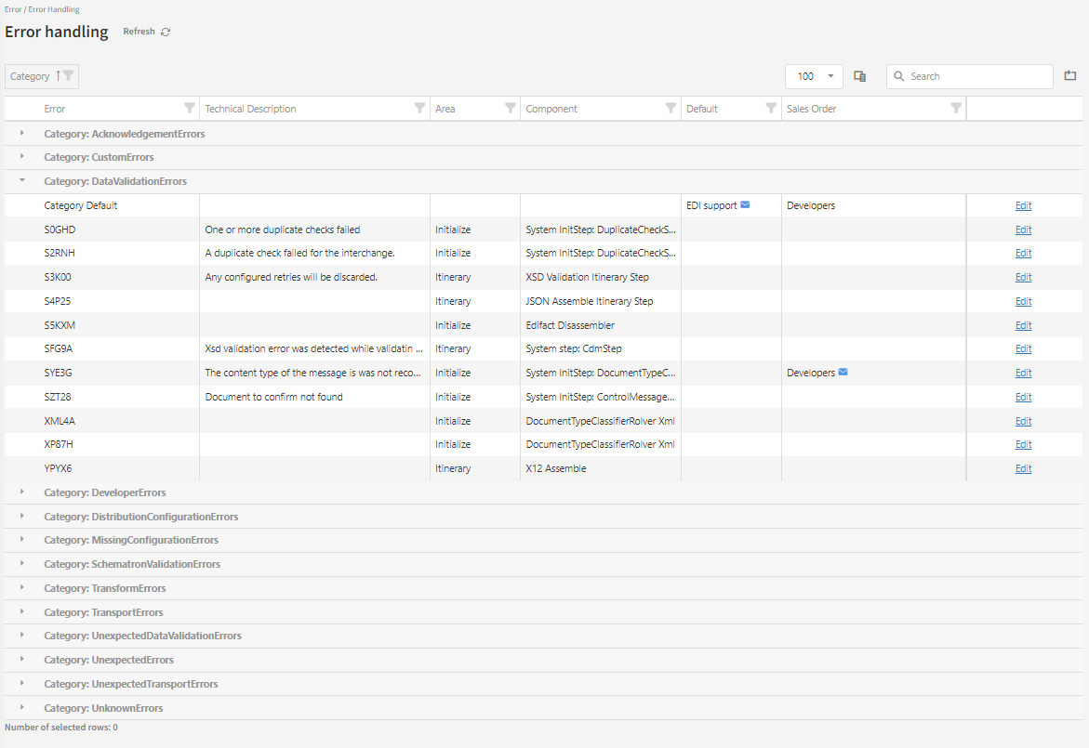The height and width of the screenshot is (748, 1089).
Task: Click the Category grouping chip
Action: 31,76
